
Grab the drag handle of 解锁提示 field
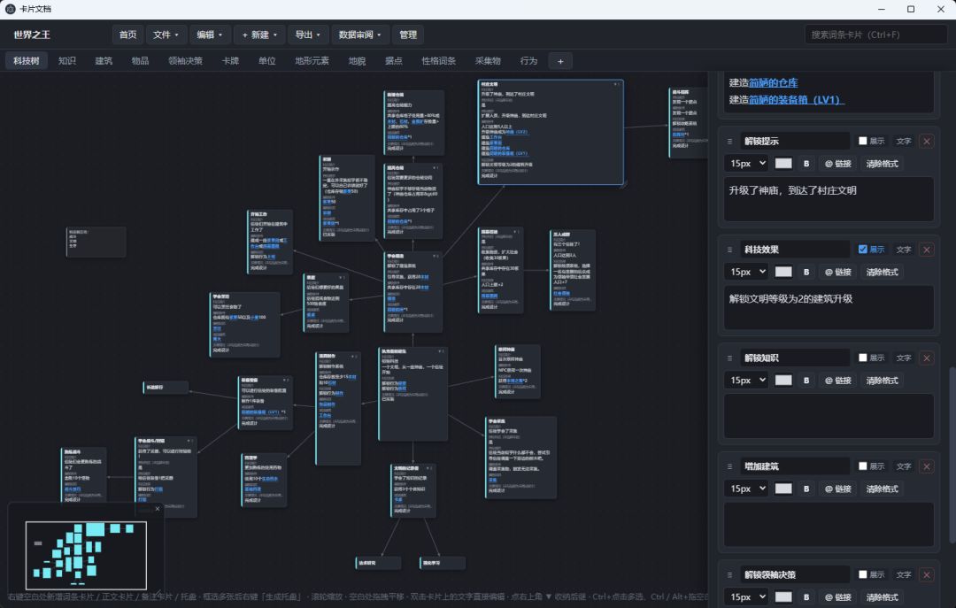(729, 142)
